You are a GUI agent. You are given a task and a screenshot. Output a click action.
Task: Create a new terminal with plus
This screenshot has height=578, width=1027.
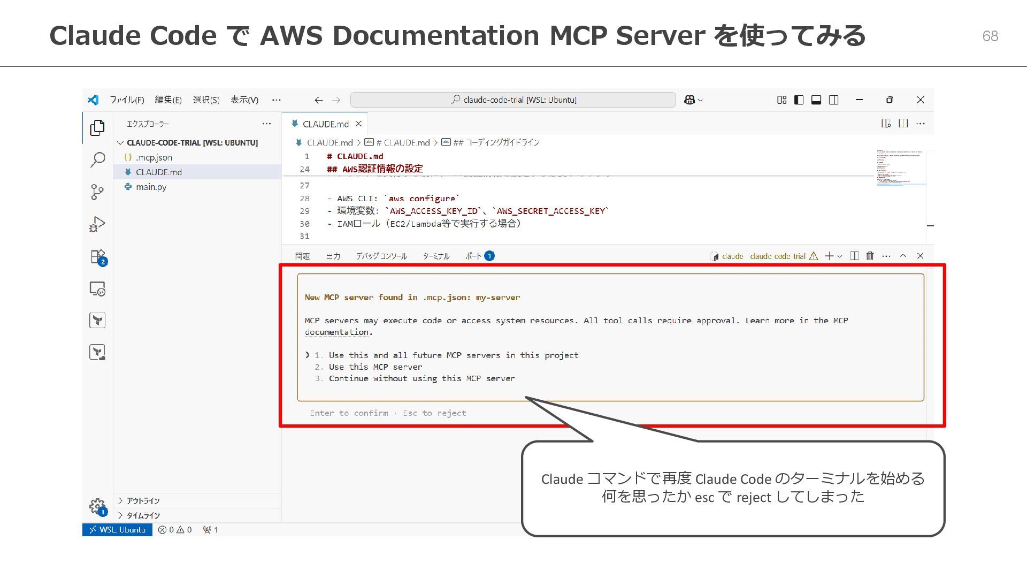pyautogui.click(x=829, y=256)
